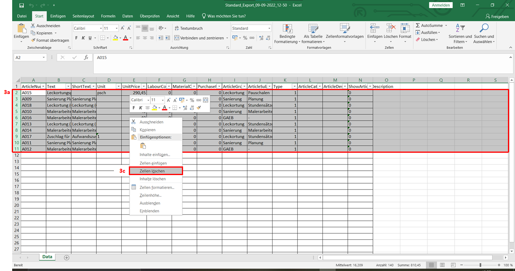Choose Zellen löschen from the context menu

pos(156,171)
